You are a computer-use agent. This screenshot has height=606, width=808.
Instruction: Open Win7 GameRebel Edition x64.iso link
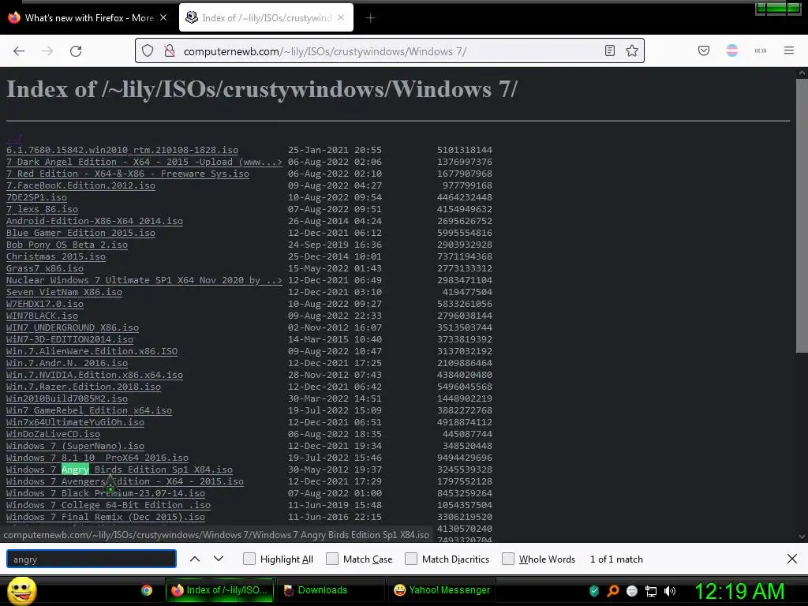pos(89,410)
